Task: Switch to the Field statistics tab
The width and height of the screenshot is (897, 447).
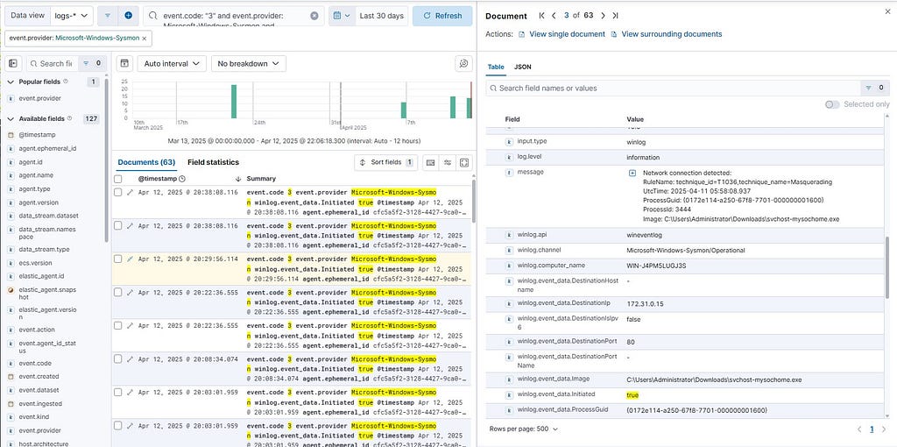Action: point(213,162)
